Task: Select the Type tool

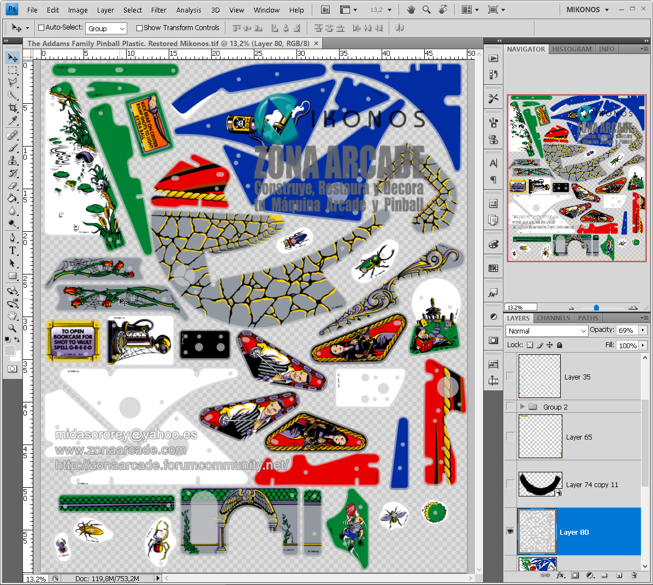Action: click(x=13, y=250)
